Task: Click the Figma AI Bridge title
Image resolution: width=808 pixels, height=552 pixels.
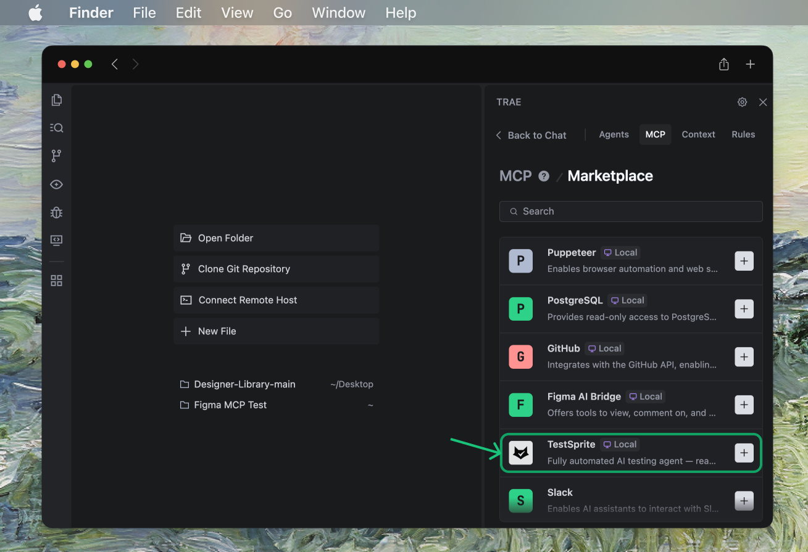Action: [584, 397]
